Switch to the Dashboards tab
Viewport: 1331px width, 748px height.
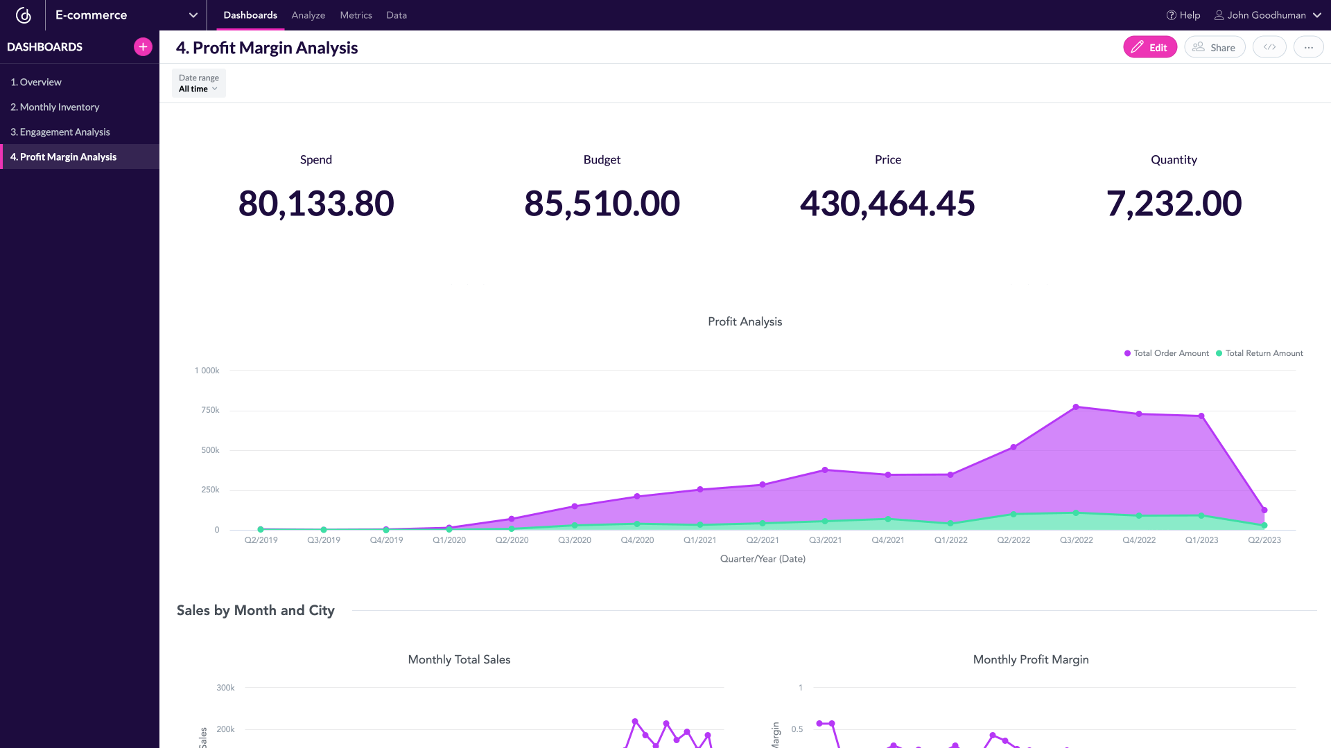click(x=250, y=15)
